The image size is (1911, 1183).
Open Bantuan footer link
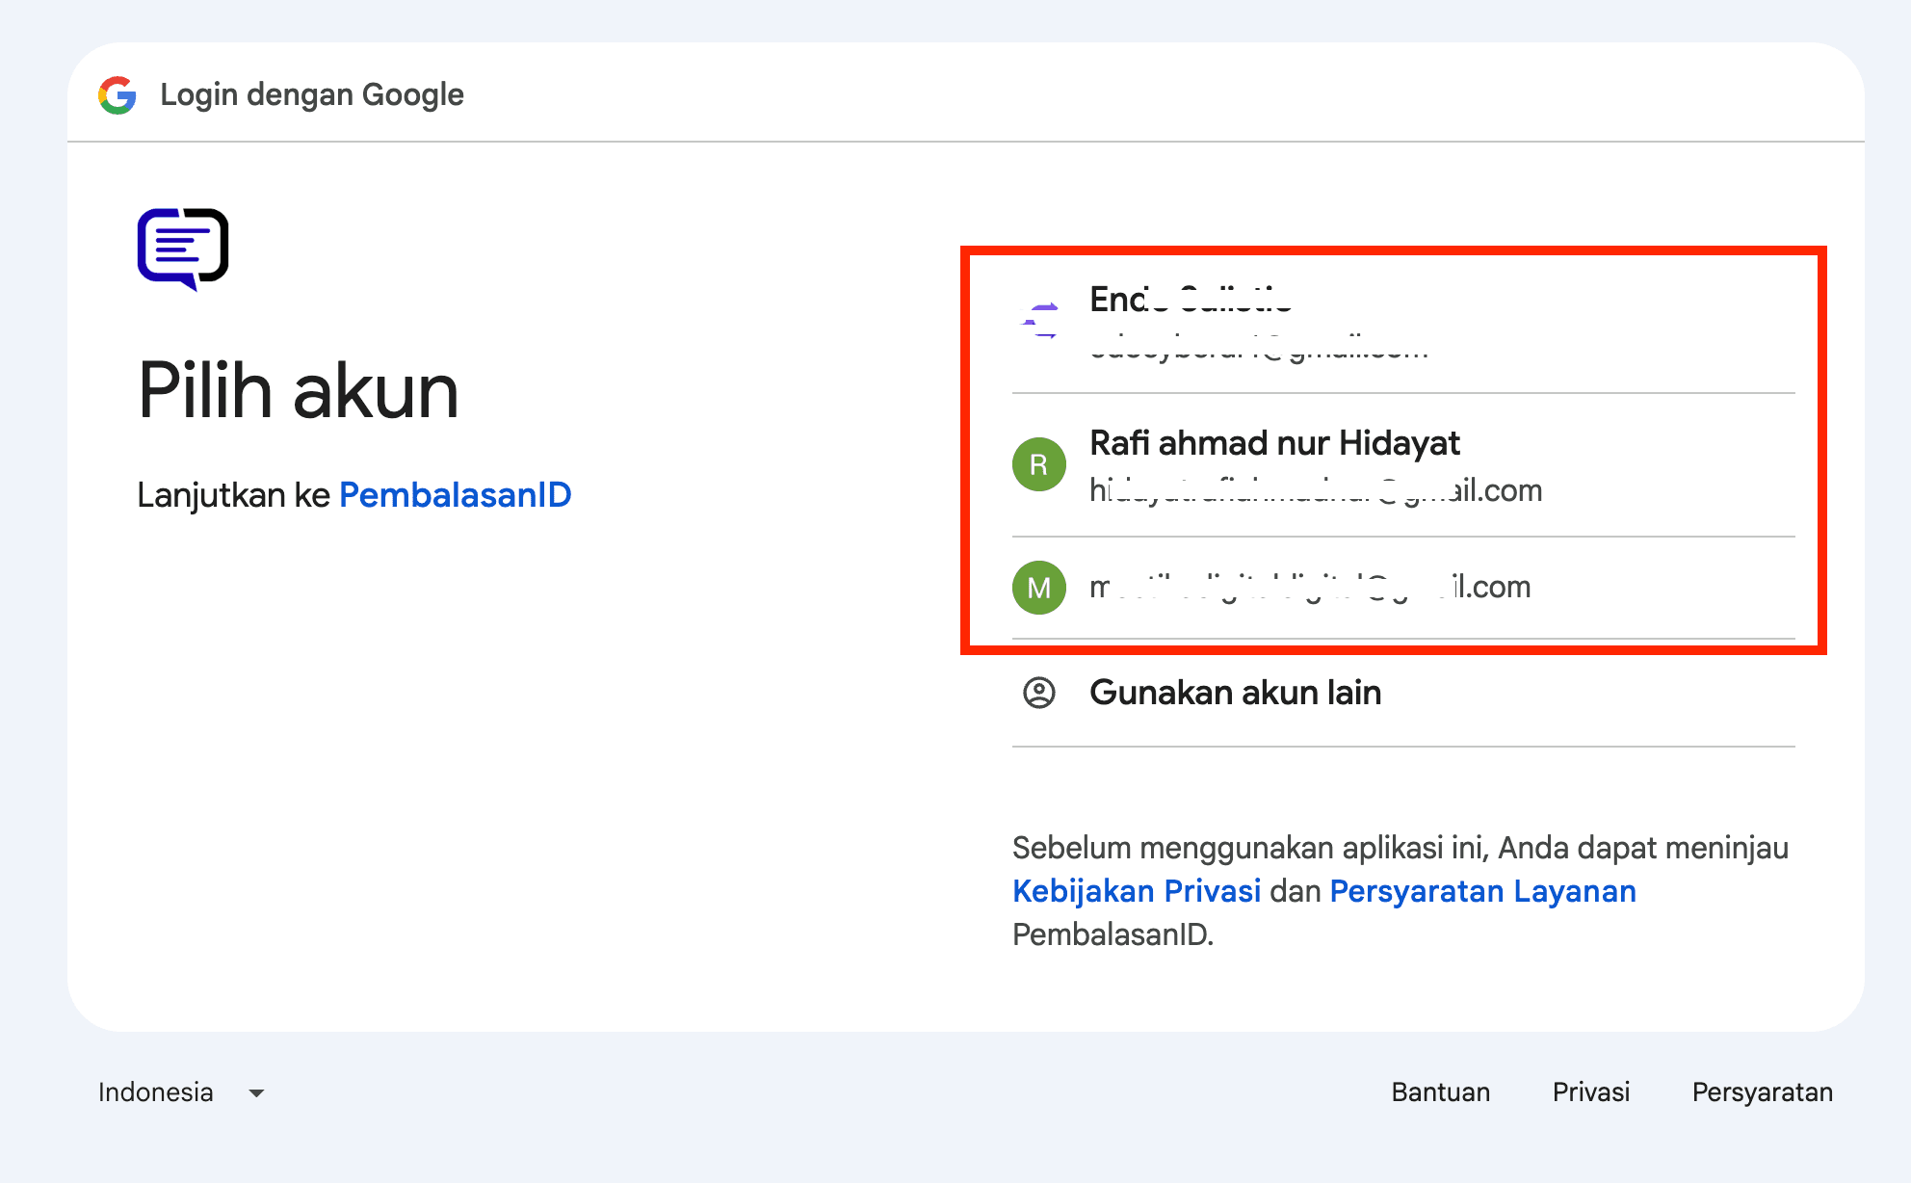[1441, 1092]
